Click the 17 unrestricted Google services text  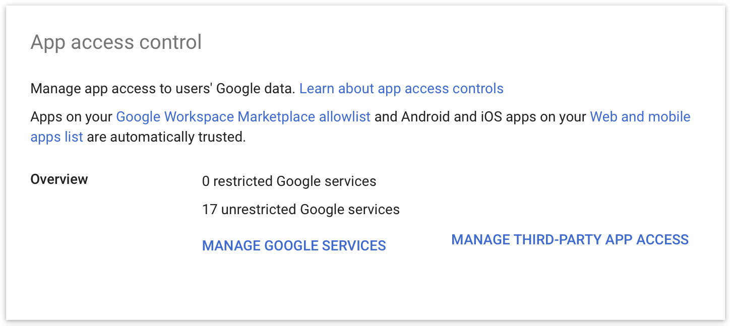300,209
